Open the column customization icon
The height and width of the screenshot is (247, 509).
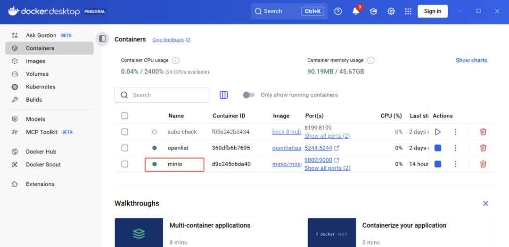(224, 95)
